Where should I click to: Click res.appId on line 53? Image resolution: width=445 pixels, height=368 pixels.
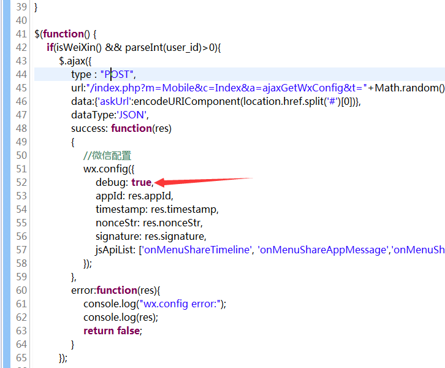[151, 196]
